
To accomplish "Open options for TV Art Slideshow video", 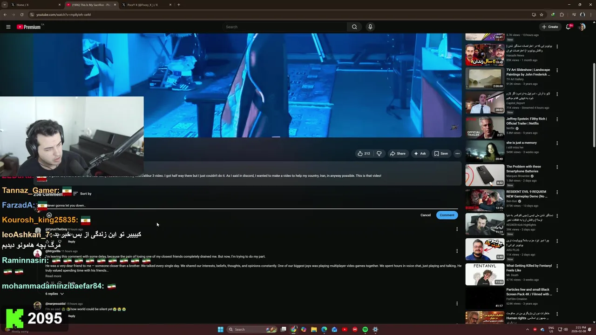I will 557,70.
